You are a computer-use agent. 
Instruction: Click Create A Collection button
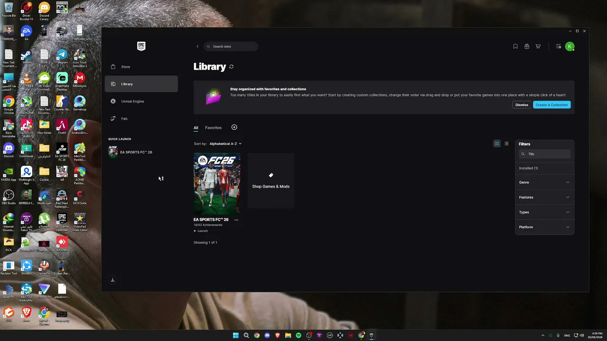(x=552, y=105)
